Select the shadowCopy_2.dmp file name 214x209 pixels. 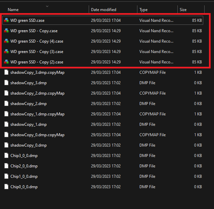tap(29, 104)
